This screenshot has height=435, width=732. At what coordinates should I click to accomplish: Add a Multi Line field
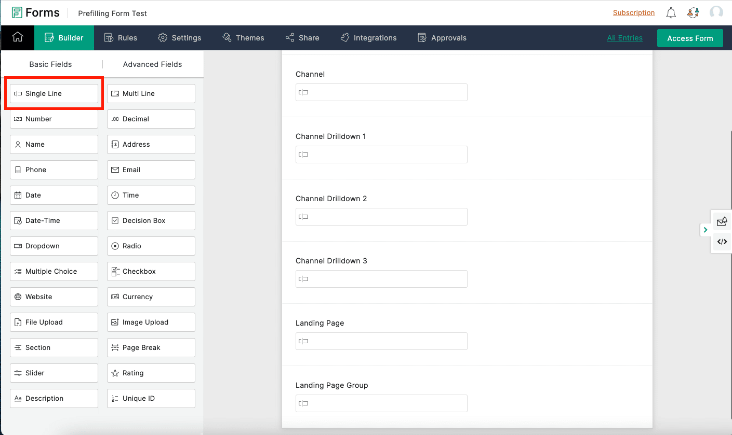pyautogui.click(x=151, y=93)
